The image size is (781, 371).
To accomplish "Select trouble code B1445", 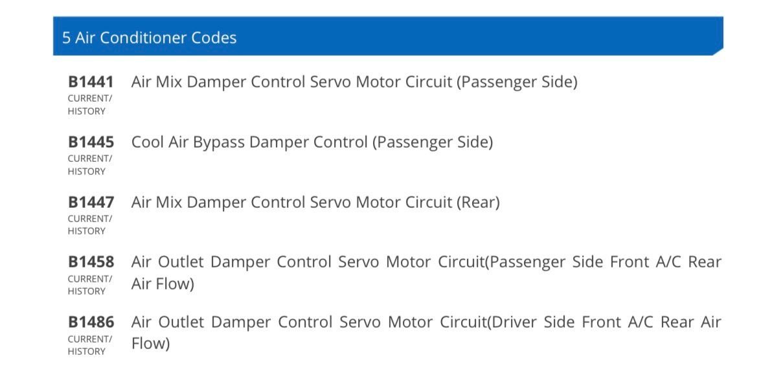I will [x=91, y=142].
